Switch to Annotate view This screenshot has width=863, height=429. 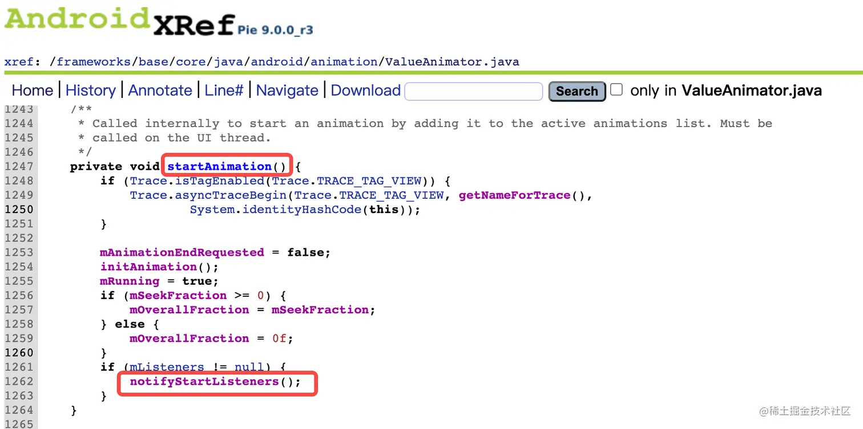[160, 91]
